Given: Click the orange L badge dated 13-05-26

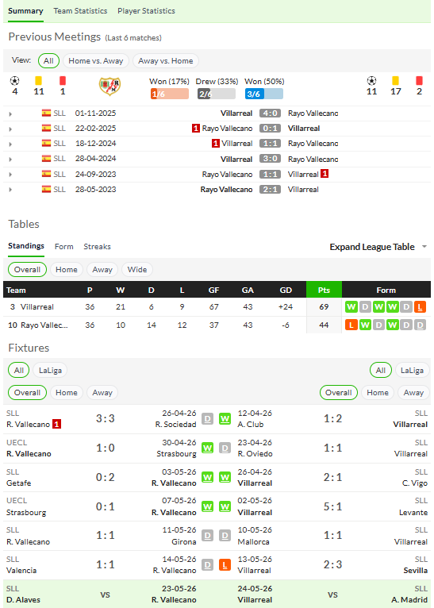Looking at the screenshot, I should pyautogui.click(x=225, y=564).
